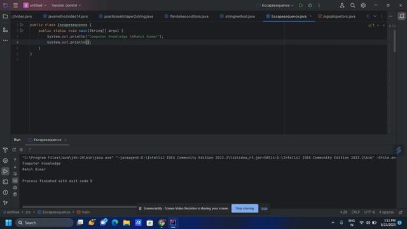Close the Escapesequence run tab
This screenshot has width=407, height=229.
pyautogui.click(x=66, y=140)
